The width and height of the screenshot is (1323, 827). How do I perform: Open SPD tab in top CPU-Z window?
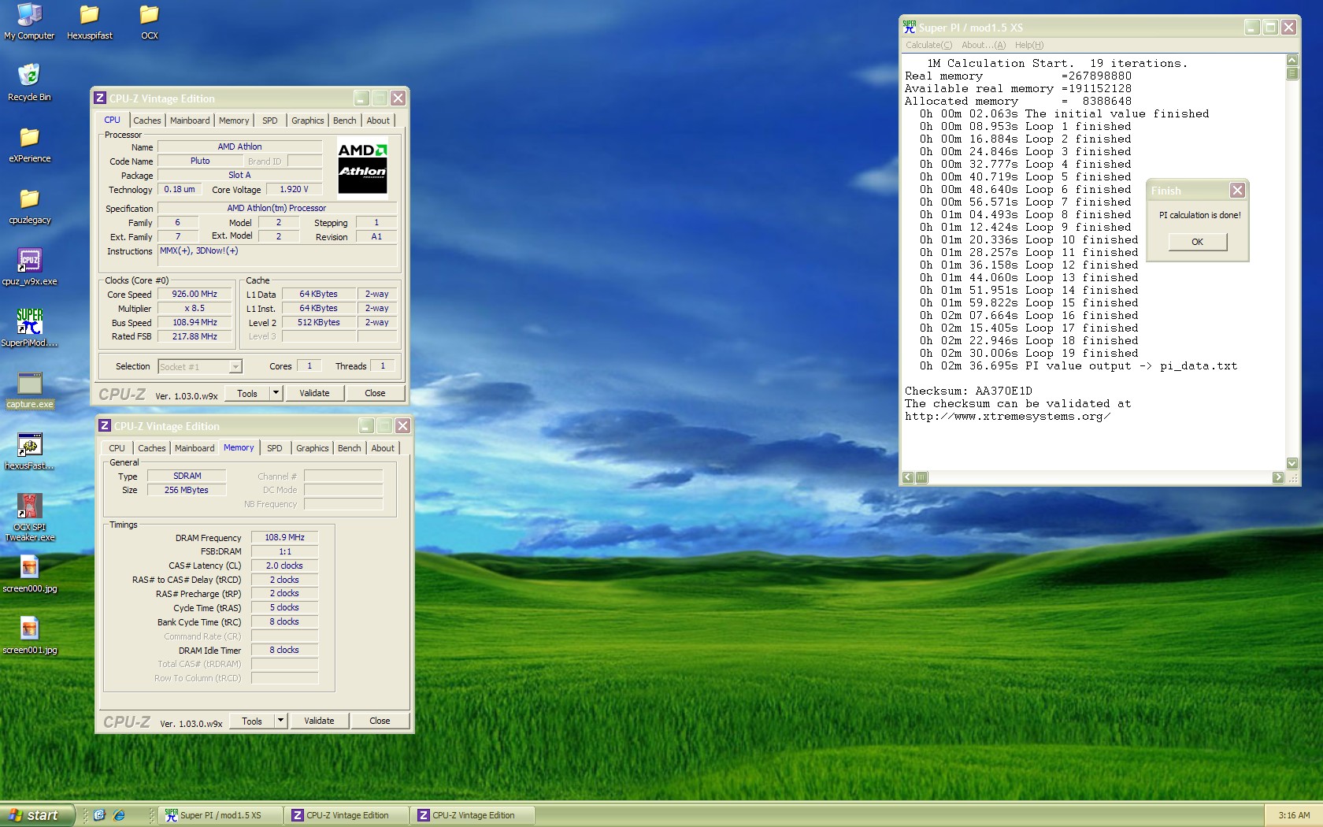[x=270, y=121]
